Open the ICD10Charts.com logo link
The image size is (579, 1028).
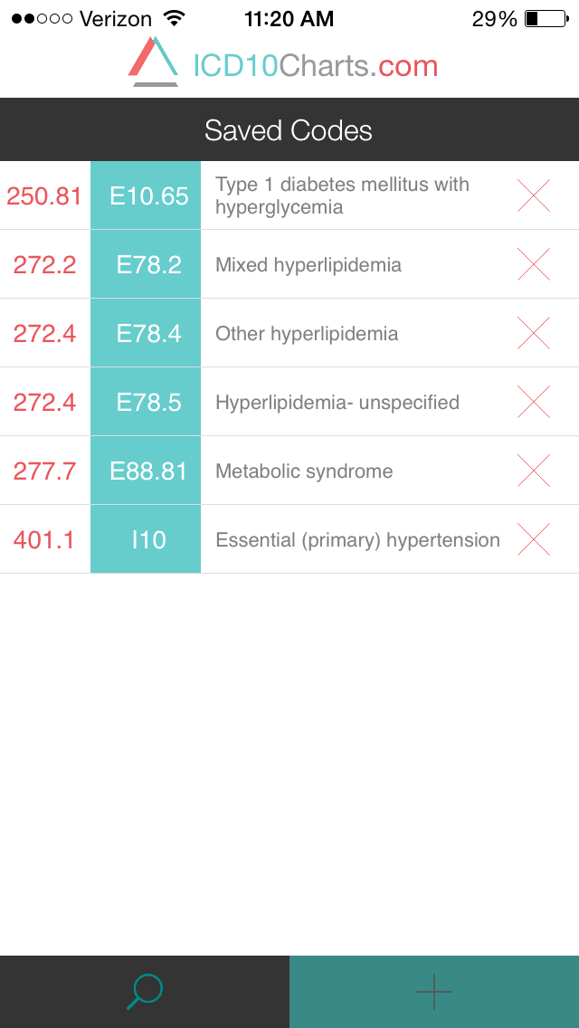point(289,63)
